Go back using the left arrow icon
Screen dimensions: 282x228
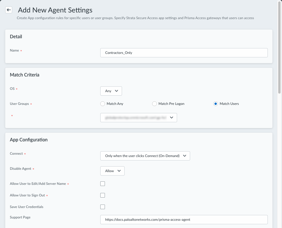[x=9, y=10]
